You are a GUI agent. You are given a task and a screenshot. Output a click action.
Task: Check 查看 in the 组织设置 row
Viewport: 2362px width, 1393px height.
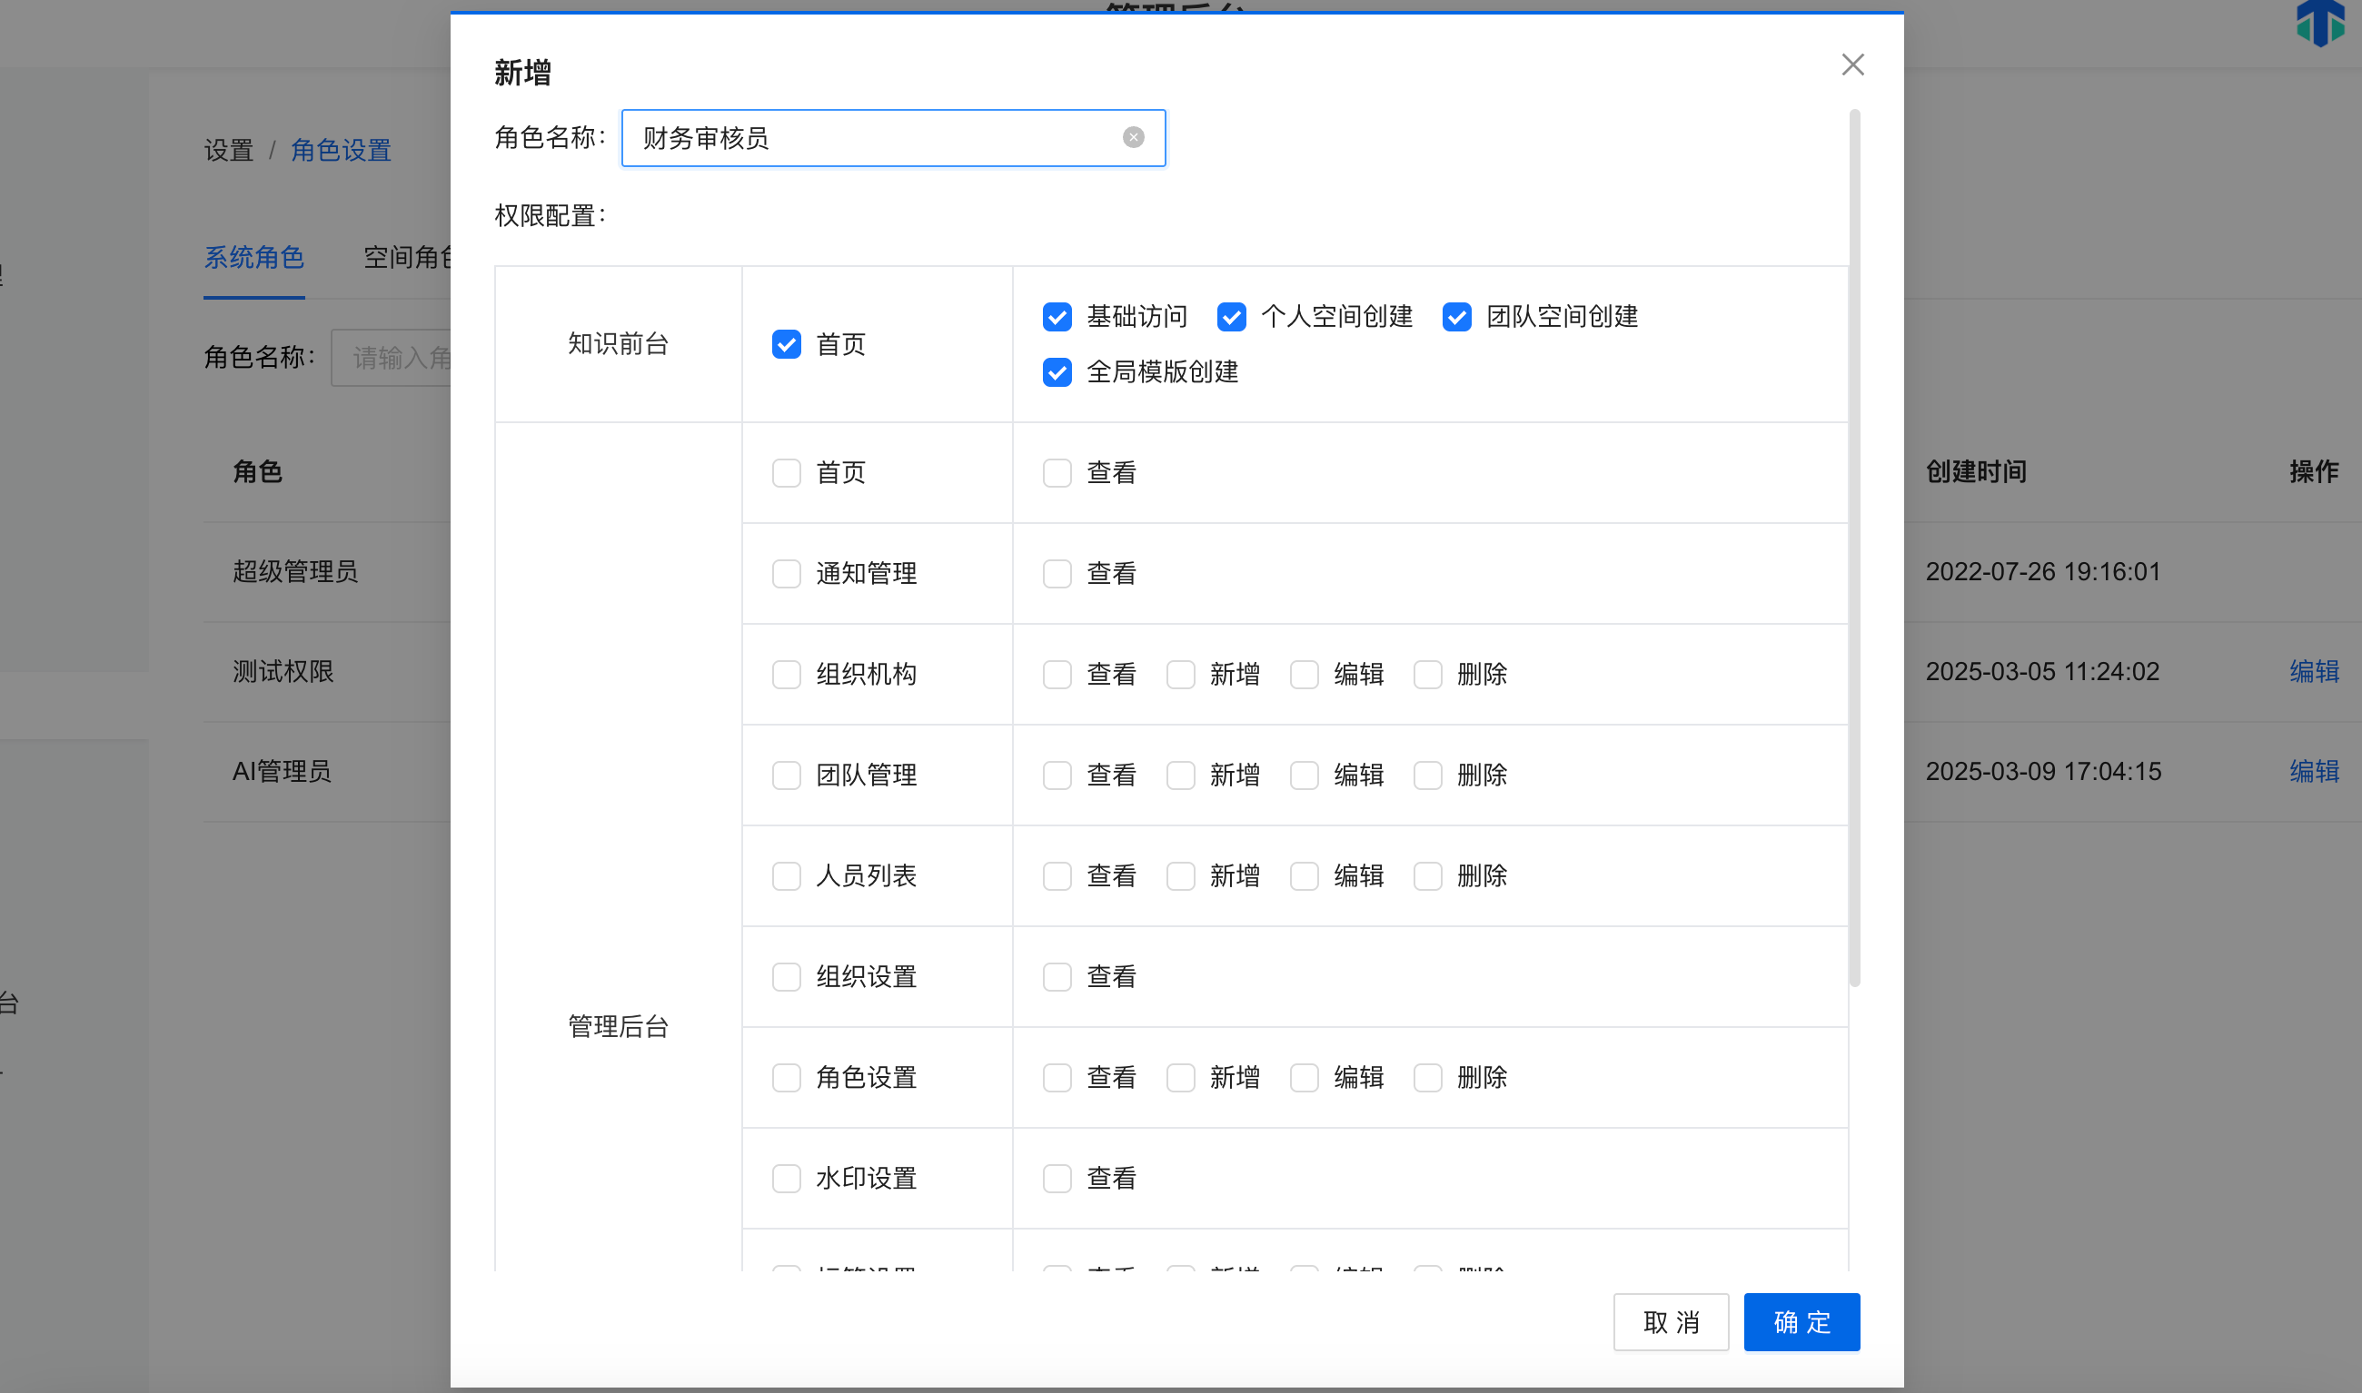pos(1057,977)
